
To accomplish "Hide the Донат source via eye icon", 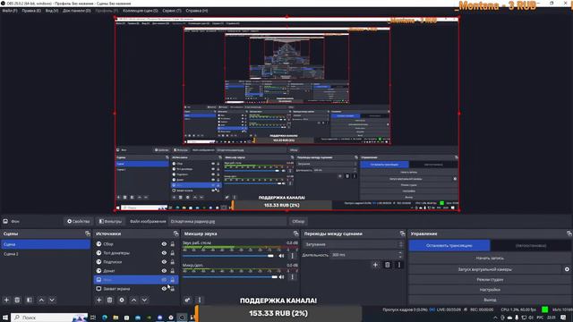I will click(164, 270).
